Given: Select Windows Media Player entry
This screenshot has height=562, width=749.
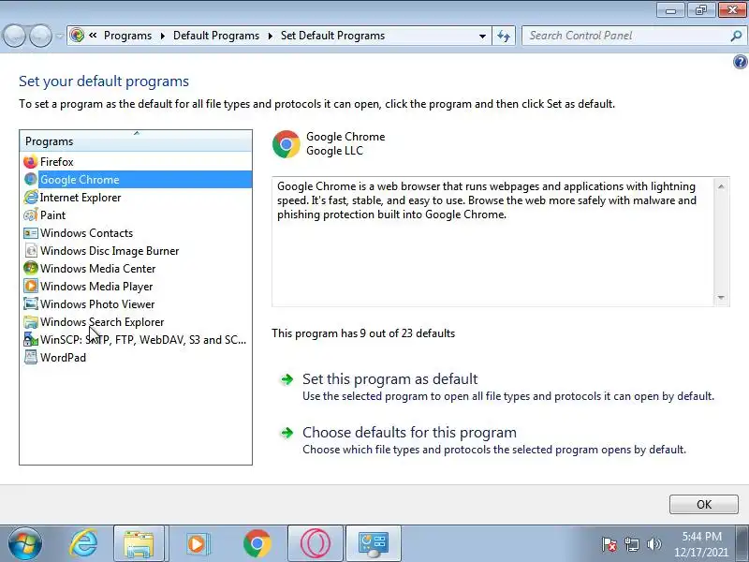Looking at the screenshot, I should (96, 287).
